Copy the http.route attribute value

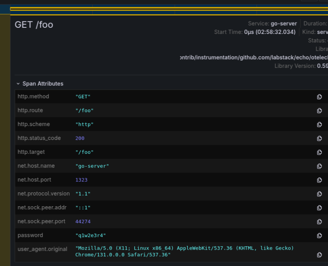coord(319,111)
